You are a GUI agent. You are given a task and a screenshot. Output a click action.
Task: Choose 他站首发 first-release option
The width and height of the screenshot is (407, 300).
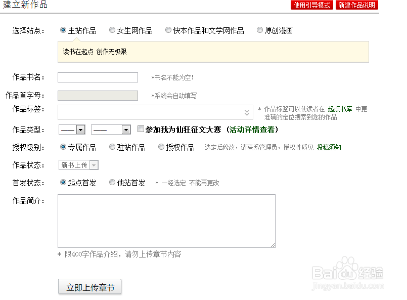point(112,182)
